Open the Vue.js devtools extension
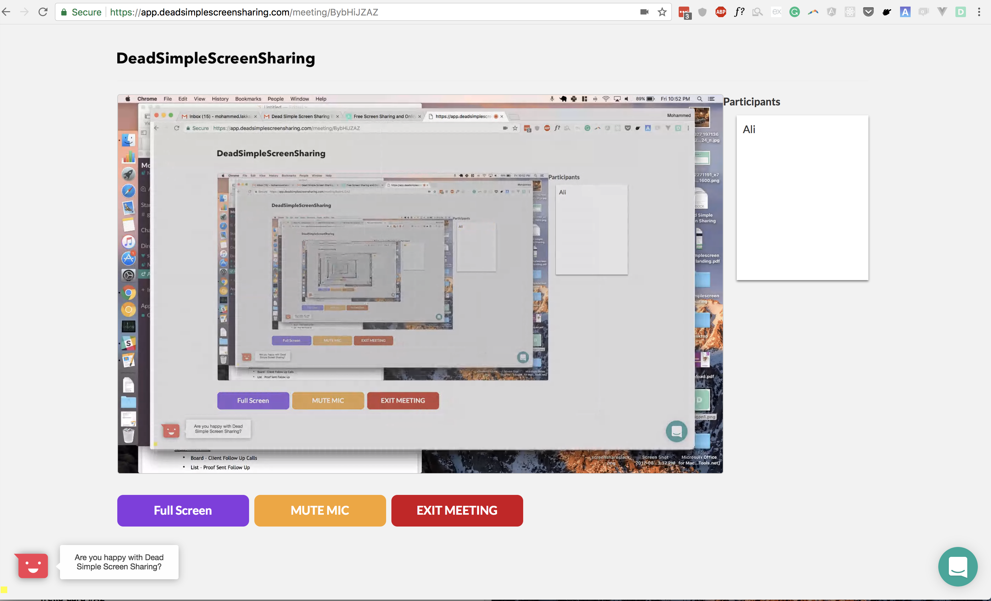Screen dimensions: 991x601 pyautogui.click(x=943, y=12)
